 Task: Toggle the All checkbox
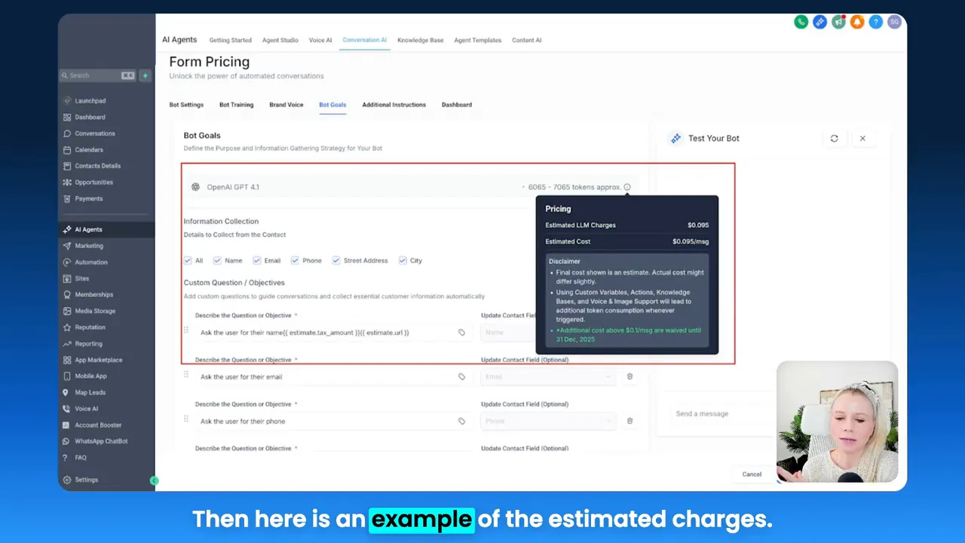tap(188, 260)
